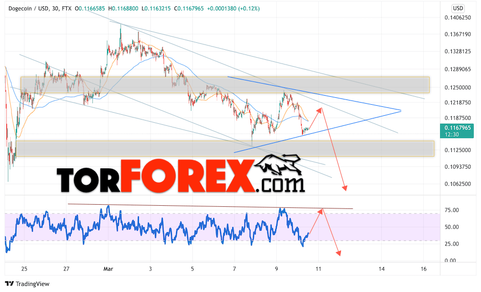Click the date label 16 on time axis
The height and width of the screenshot is (292, 481).
424,269
